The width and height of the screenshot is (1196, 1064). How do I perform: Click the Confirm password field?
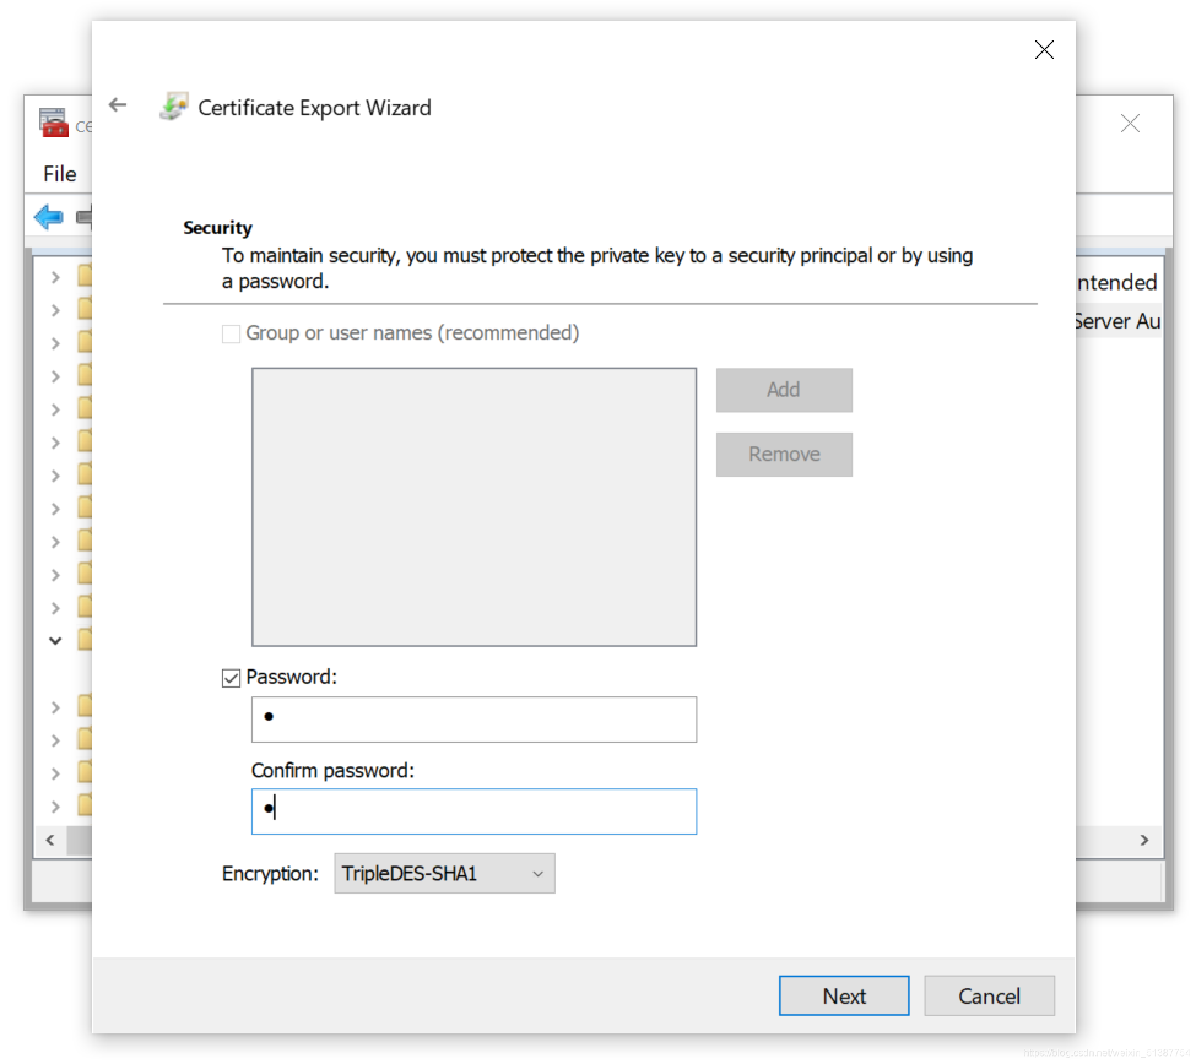tap(473, 811)
